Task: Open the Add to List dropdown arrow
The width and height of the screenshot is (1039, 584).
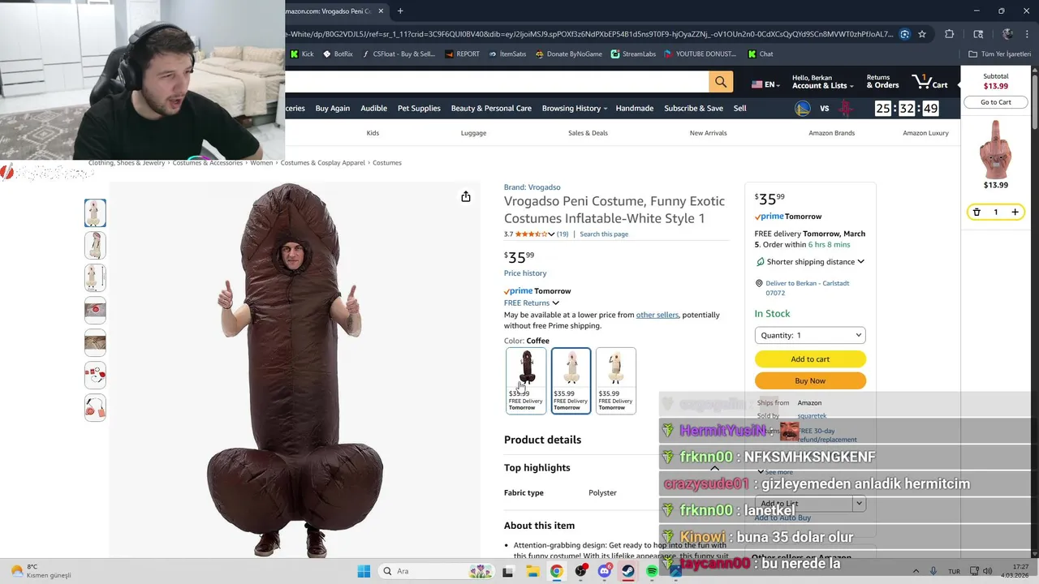Action: (859, 504)
